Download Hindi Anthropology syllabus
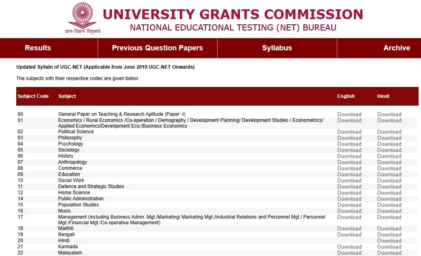Screen dimensions: 421x256 pos(389,163)
